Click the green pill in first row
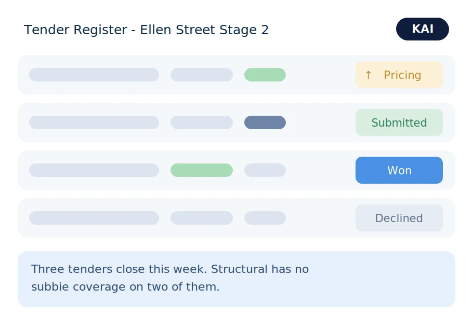Image resolution: width=473 pixels, height=329 pixels. click(265, 75)
